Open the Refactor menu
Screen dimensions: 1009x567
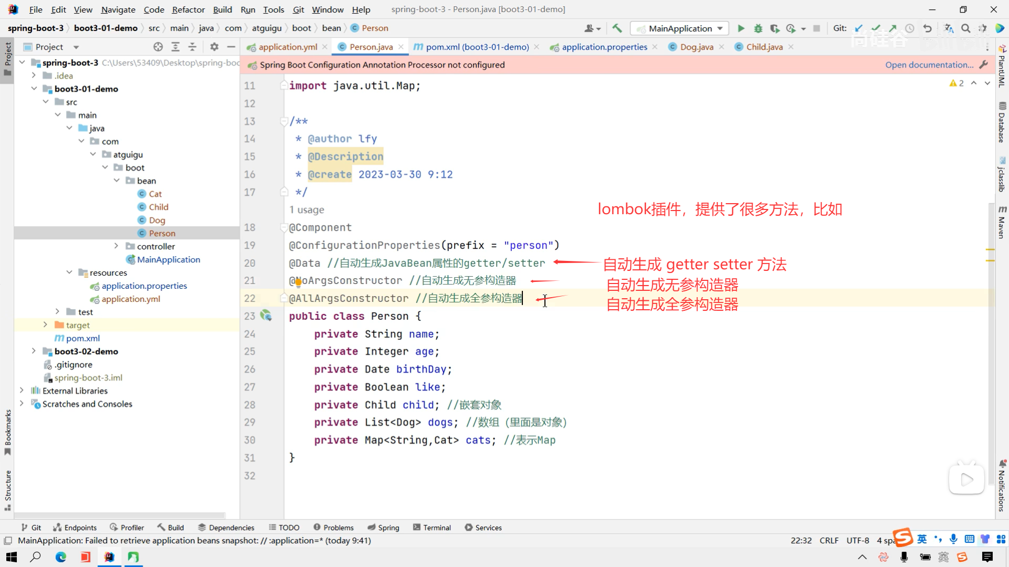188,9
